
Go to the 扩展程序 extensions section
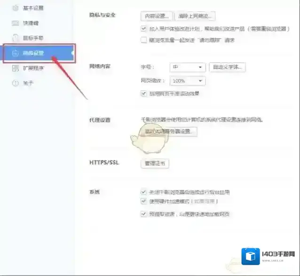pyautogui.click(x=33, y=68)
